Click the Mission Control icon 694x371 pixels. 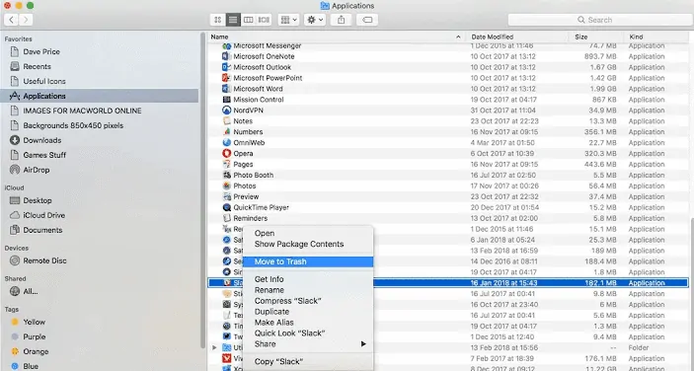click(x=227, y=100)
